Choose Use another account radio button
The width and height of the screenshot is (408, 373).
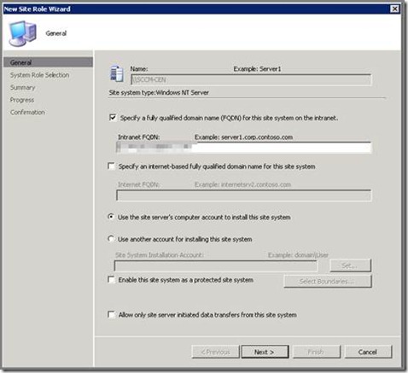[111, 239]
